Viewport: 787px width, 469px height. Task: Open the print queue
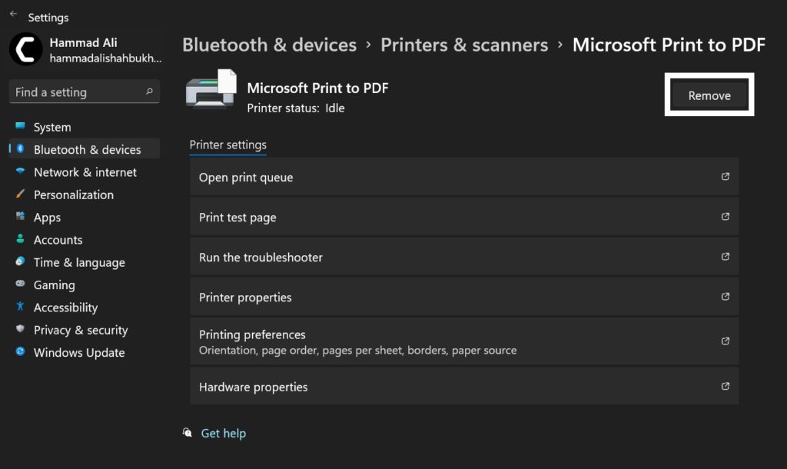pos(463,176)
